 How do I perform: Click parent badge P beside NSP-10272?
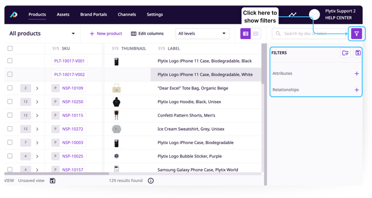pyautogui.click(x=55, y=129)
